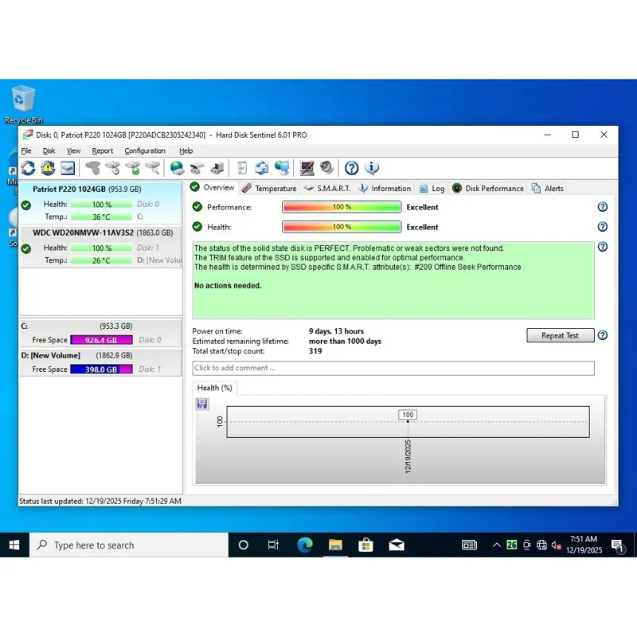This screenshot has height=637, width=637.
Task: Open the Report menu
Action: pos(103,150)
